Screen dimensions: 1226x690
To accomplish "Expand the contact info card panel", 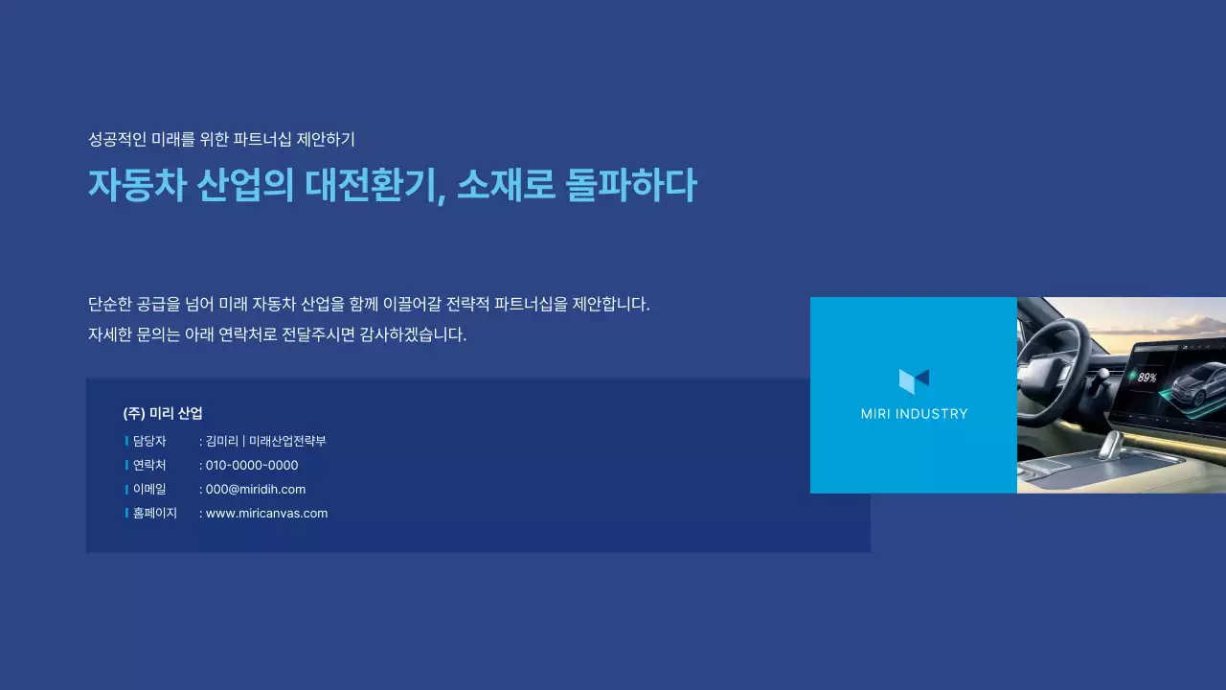I will (x=478, y=466).
